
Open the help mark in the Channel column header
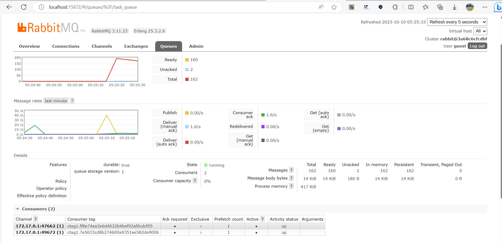[36, 219]
